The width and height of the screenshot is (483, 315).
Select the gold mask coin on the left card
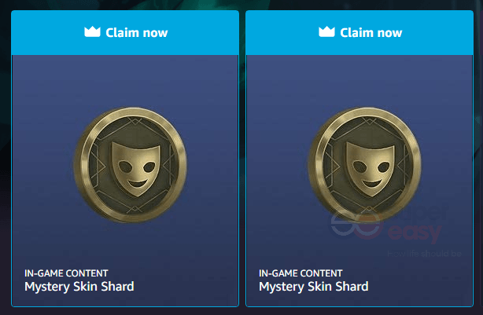tap(130, 165)
